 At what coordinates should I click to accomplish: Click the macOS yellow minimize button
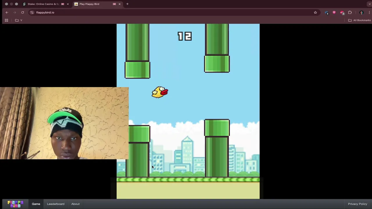coord(11,4)
